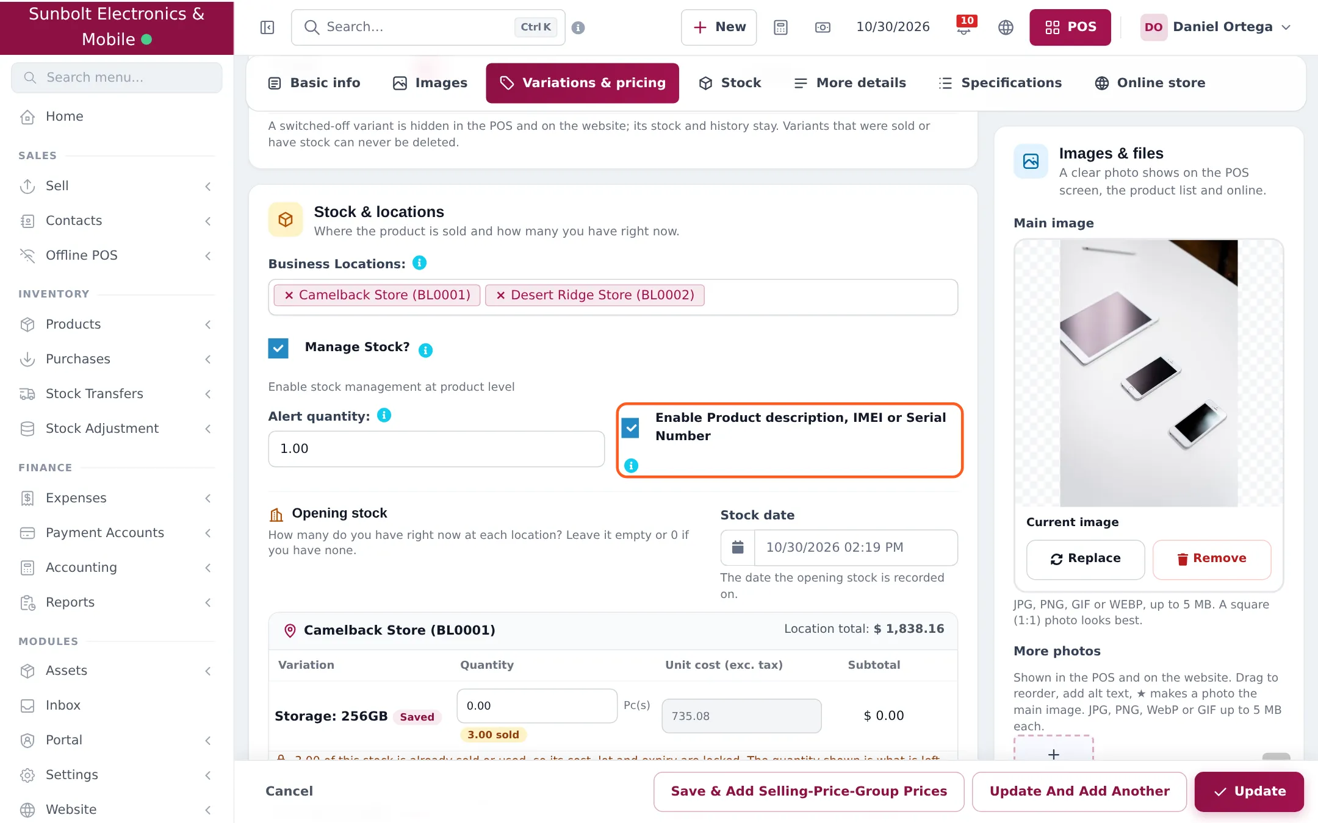Open the Online store tab
Screen dimensions: 1318x823
click(1150, 83)
